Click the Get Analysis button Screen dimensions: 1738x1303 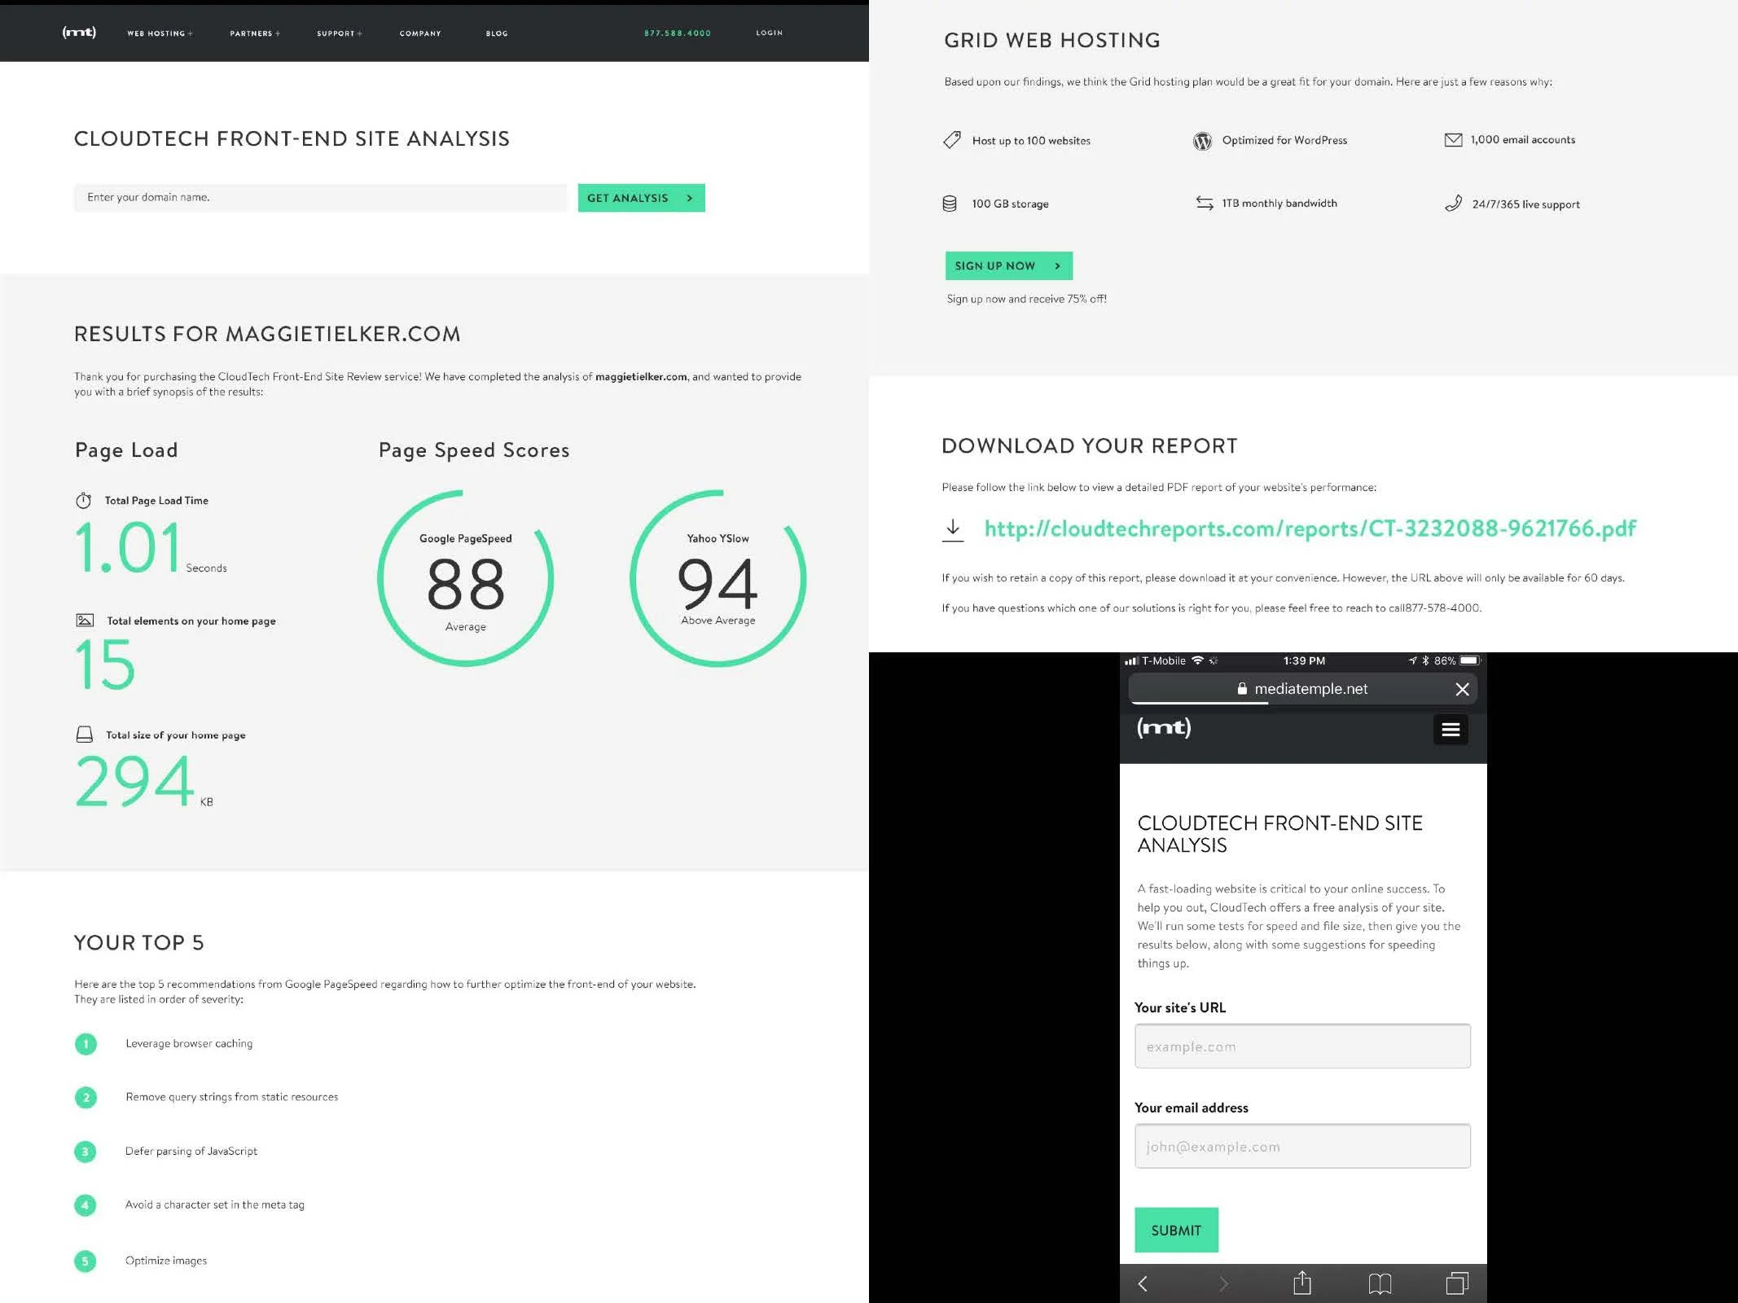coord(641,198)
